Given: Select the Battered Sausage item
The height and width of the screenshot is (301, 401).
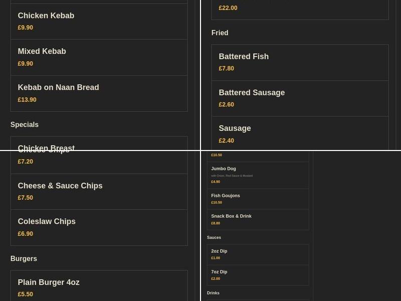Looking at the screenshot, I should click(252, 92).
